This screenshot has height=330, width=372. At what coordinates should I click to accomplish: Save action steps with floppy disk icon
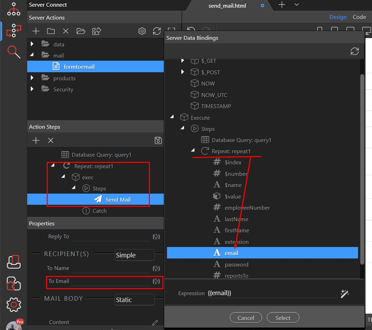click(158, 140)
